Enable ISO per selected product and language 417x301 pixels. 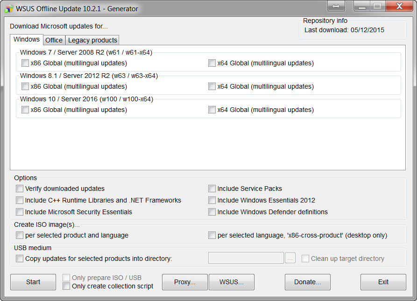20,235
